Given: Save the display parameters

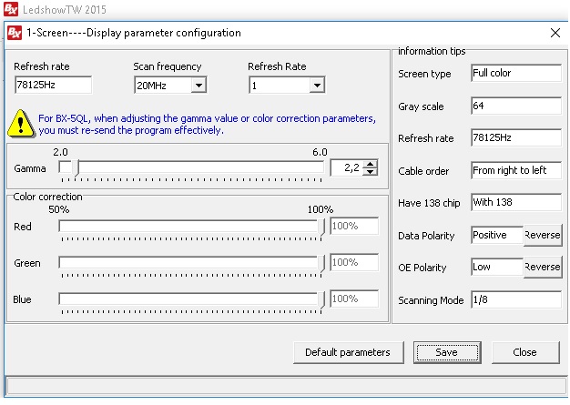Looking at the screenshot, I should click(447, 352).
